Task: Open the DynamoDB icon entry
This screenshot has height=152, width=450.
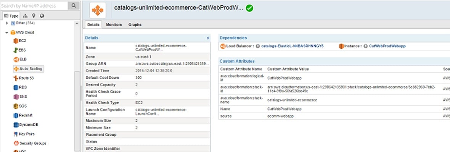Action: (x=16, y=125)
